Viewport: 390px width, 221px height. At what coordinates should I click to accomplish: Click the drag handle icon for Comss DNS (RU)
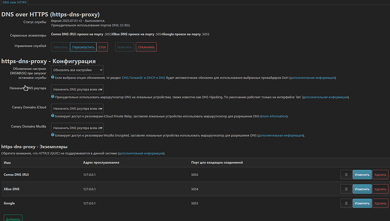pos(346,175)
